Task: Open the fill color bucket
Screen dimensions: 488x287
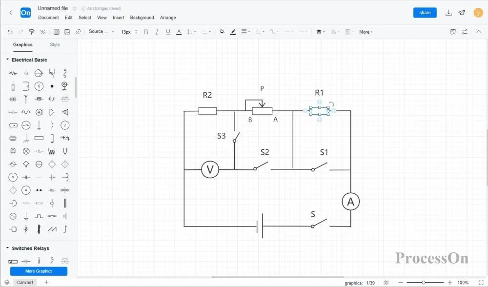Action: (x=222, y=32)
